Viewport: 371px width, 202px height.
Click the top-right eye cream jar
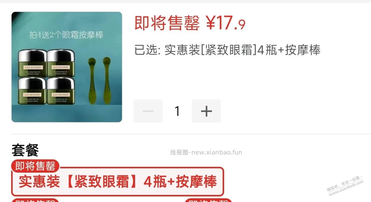point(61,63)
